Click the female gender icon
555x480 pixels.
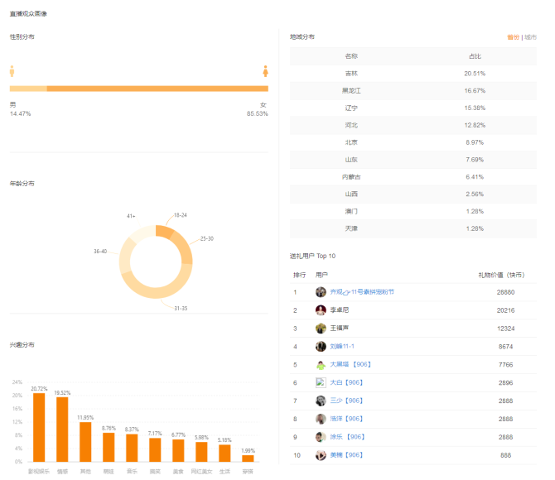(265, 71)
